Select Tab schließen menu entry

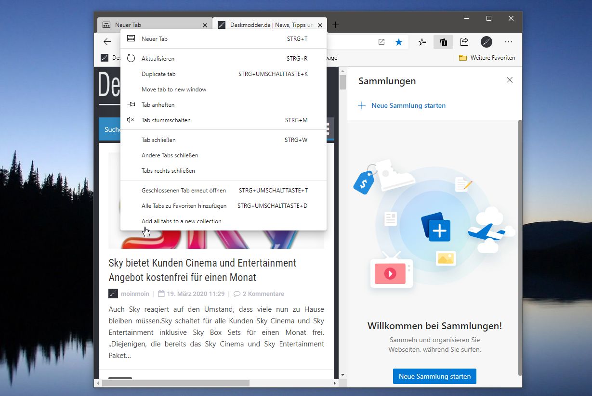[x=224, y=140]
